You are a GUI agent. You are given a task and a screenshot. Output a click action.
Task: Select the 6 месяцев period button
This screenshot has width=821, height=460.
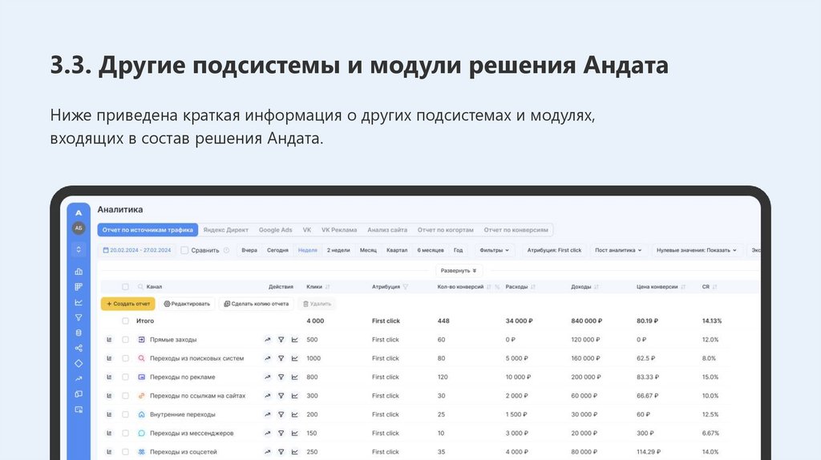(x=431, y=250)
